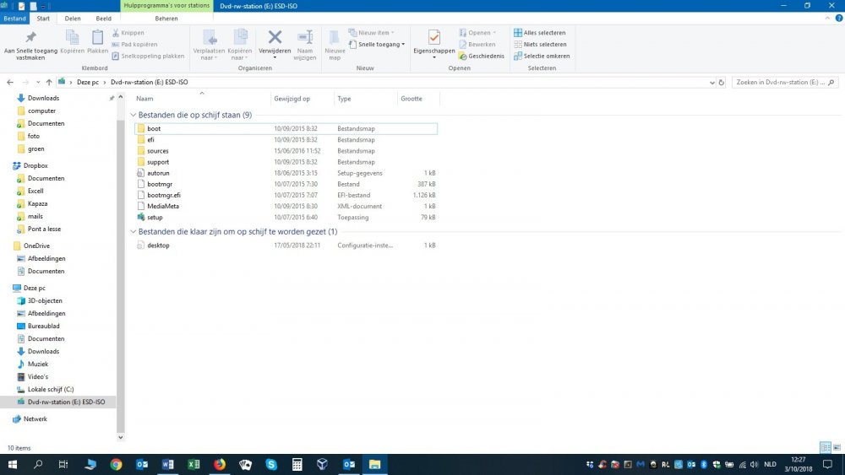The height and width of the screenshot is (475, 845).
Task: Create a folder with the Nieuwe map icon
Action: pos(335,38)
